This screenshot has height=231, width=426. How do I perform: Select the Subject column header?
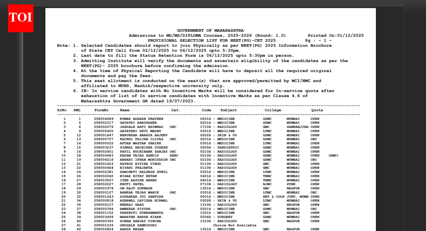[228, 110]
